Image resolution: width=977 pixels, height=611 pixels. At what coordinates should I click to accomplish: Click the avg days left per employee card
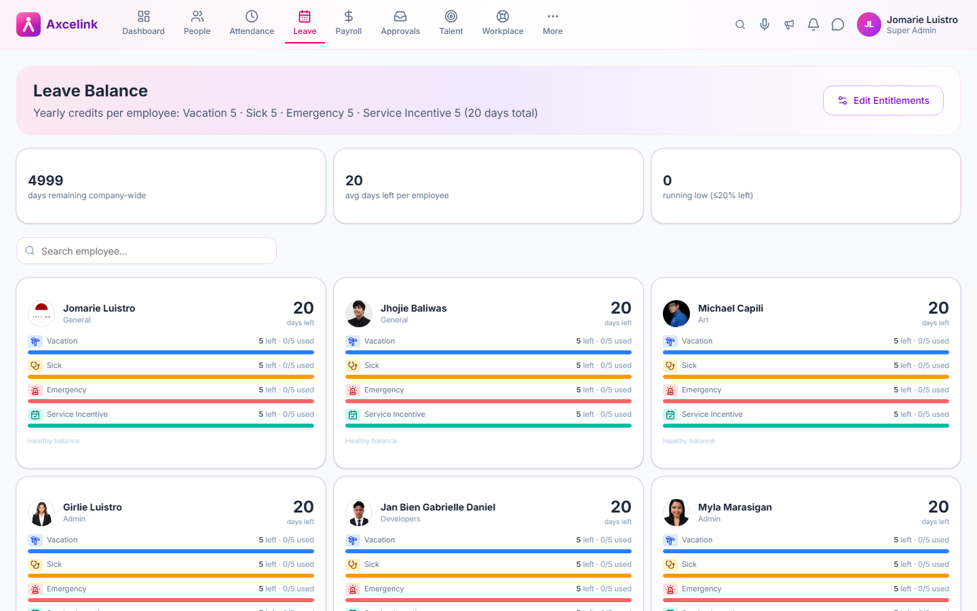click(488, 186)
